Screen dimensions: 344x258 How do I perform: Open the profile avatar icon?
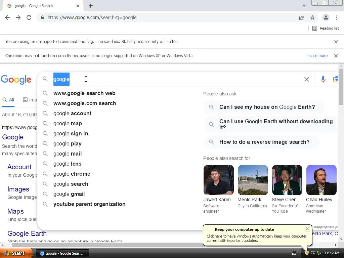326,17
